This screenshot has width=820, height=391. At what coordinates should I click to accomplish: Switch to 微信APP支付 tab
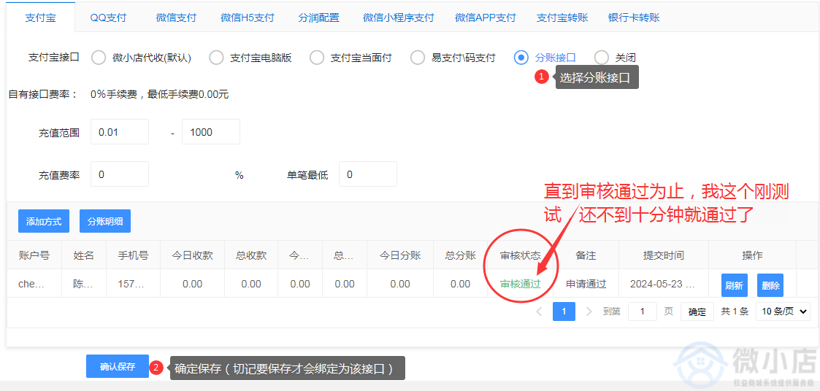[486, 18]
